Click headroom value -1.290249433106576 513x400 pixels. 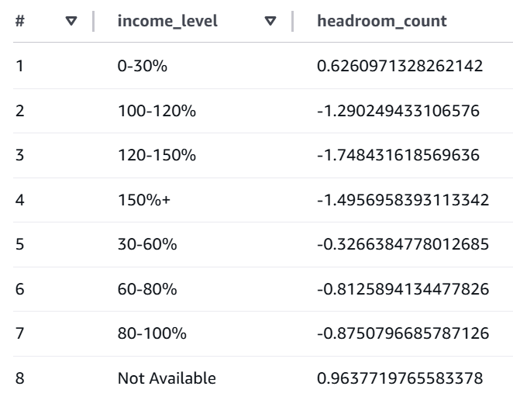(x=398, y=112)
